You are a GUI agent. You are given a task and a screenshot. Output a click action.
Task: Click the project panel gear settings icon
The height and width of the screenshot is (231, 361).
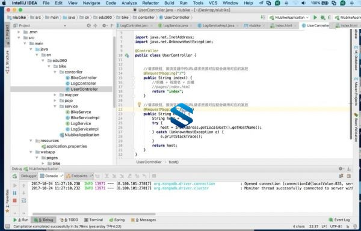tap(104, 25)
